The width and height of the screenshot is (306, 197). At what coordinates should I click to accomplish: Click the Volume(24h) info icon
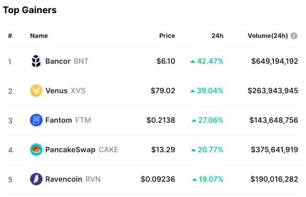click(294, 36)
